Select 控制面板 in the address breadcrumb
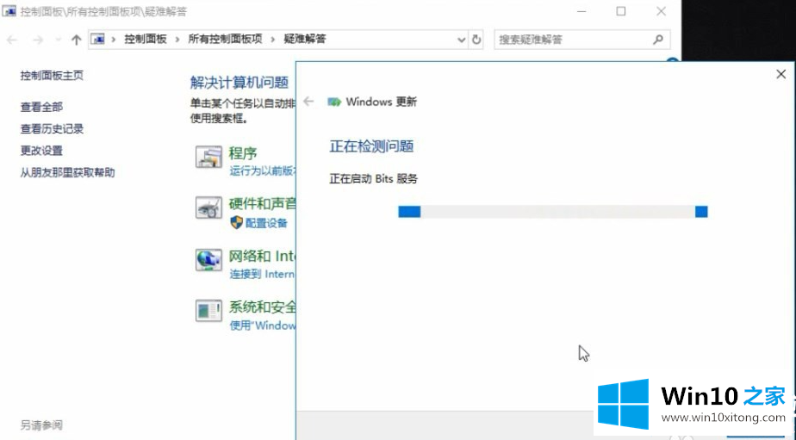This screenshot has width=796, height=440. [145, 40]
